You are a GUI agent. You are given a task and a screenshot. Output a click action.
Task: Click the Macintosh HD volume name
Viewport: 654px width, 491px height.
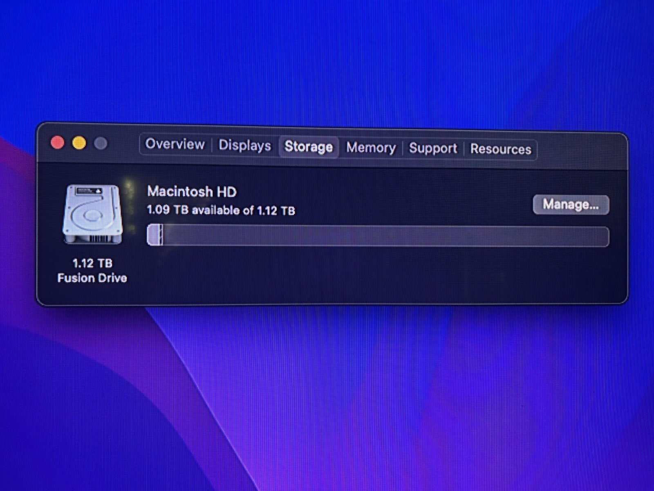click(192, 191)
